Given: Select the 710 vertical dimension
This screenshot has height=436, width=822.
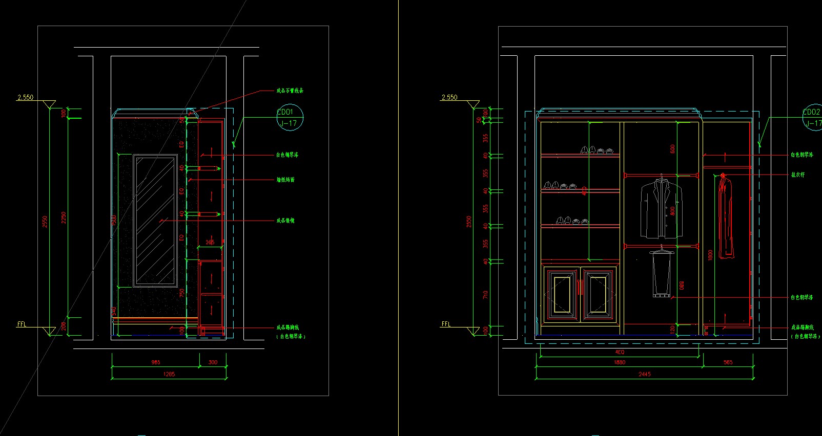Looking at the screenshot, I should [x=485, y=295].
